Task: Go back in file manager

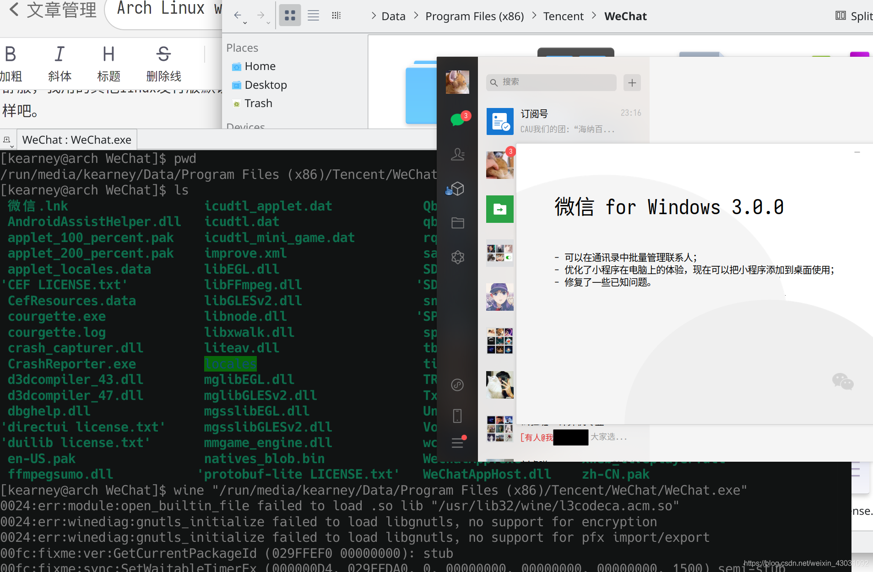Action: point(237,16)
